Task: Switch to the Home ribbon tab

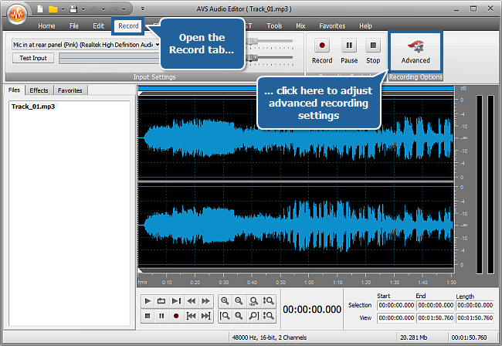Action: [46, 26]
